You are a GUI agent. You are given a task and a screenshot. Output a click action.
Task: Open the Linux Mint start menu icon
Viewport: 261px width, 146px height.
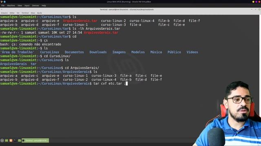coord(2,141)
